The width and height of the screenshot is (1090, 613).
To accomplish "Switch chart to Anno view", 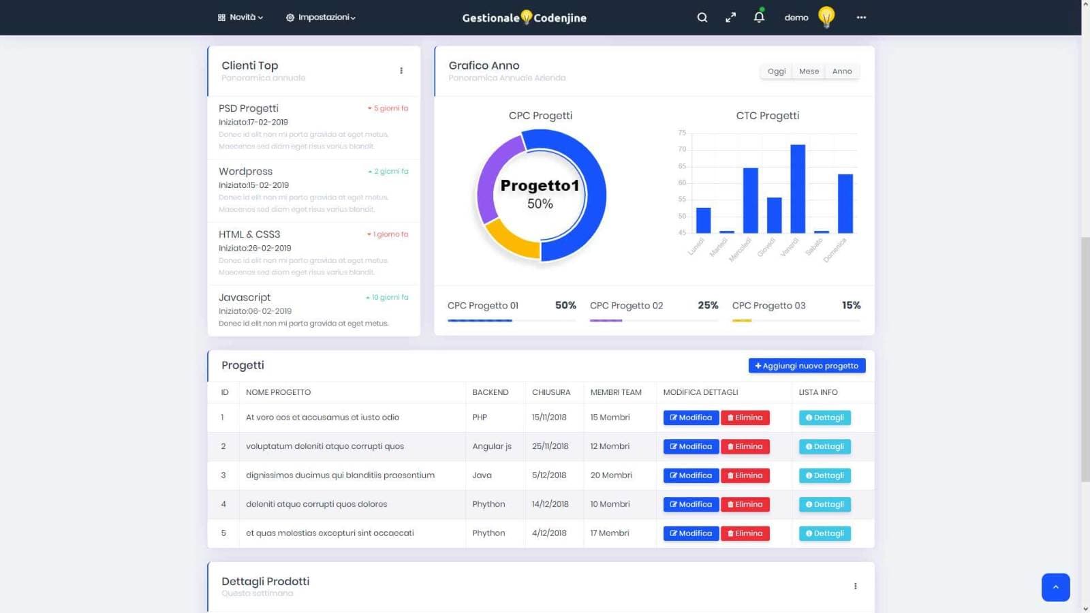I will [x=842, y=72].
